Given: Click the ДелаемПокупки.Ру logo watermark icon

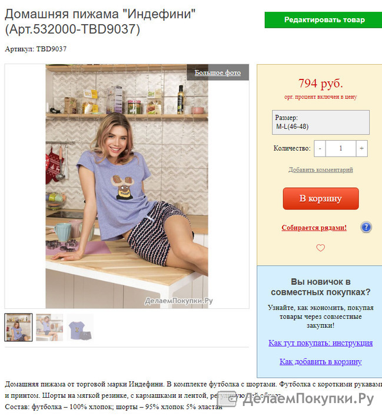Looking at the screenshot, I should (x=227, y=398).
